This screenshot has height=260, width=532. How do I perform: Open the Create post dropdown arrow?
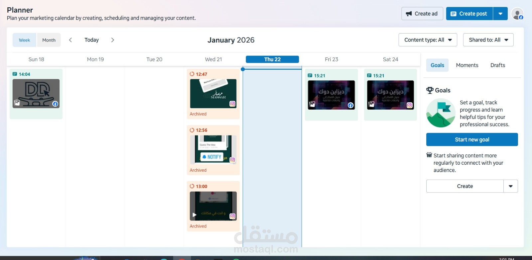[500, 14]
